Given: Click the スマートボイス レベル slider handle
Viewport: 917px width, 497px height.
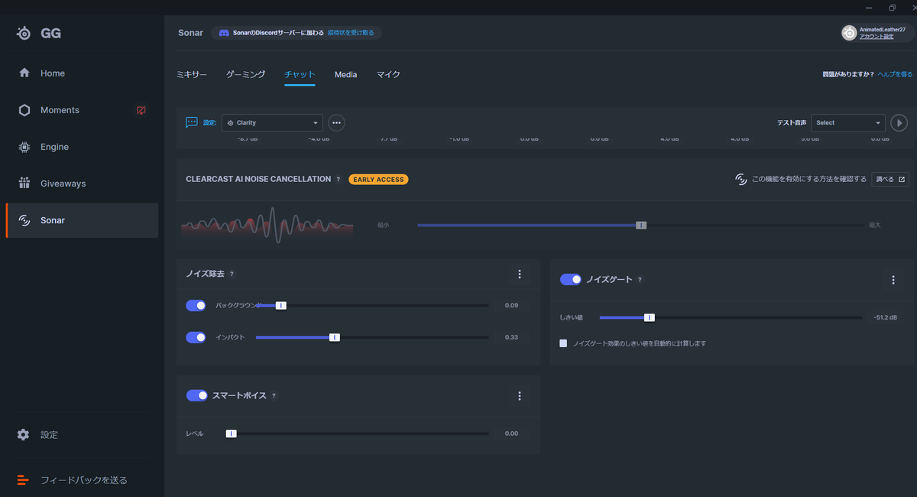Looking at the screenshot, I should tap(231, 434).
